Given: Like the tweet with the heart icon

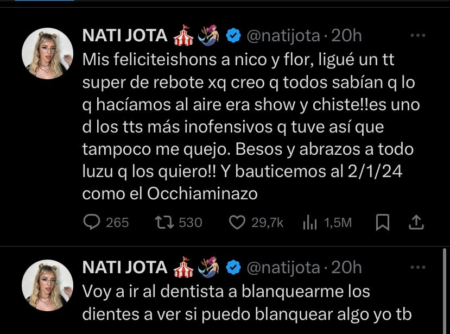Looking at the screenshot, I should 236,222.
